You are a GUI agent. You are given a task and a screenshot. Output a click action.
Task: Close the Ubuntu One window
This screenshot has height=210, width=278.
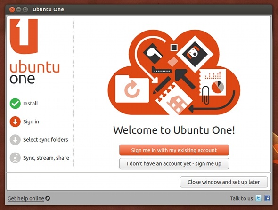coord(12,9)
